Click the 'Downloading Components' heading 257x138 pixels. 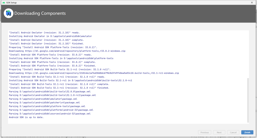point(40,13)
